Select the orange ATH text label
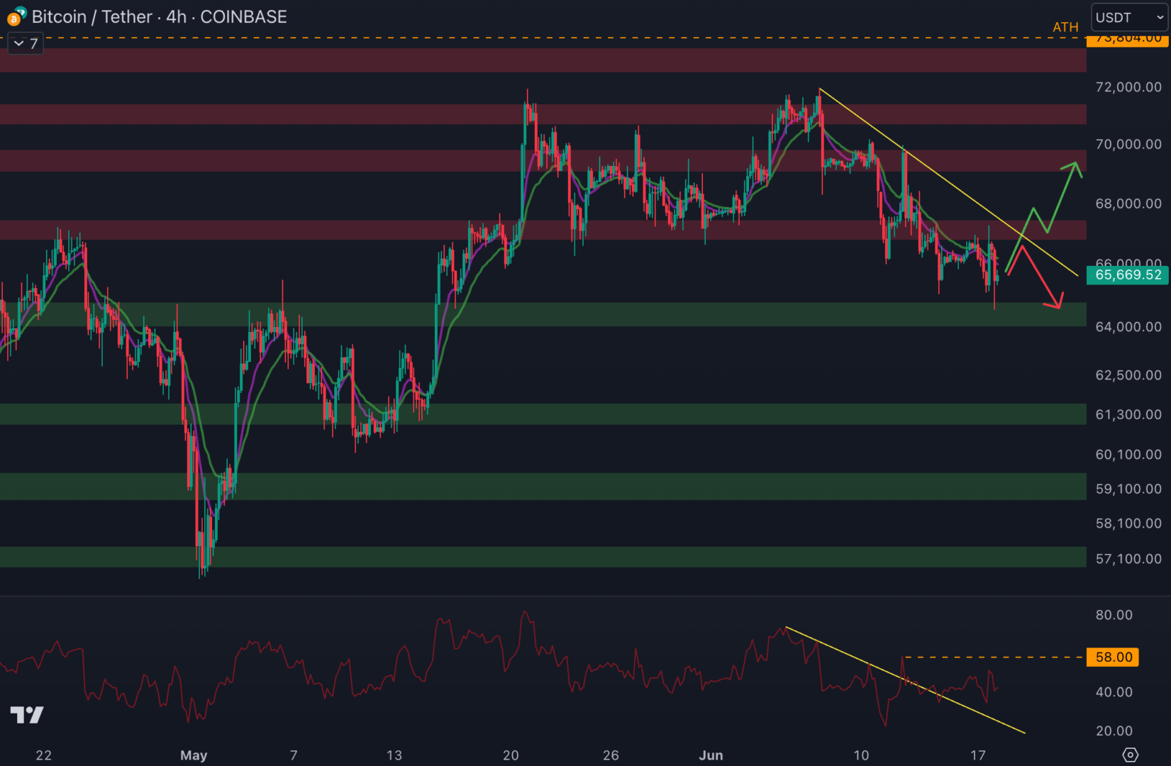 [1065, 28]
